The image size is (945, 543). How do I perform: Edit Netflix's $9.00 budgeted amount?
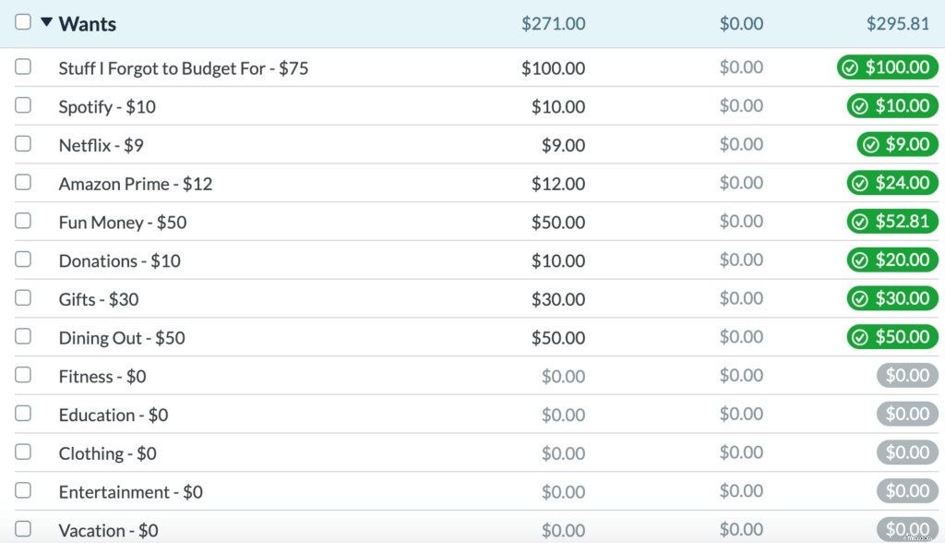click(x=562, y=145)
